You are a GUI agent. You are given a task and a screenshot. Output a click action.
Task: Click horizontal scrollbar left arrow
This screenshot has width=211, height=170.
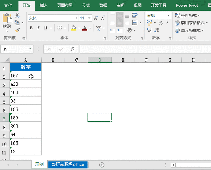[173, 165]
